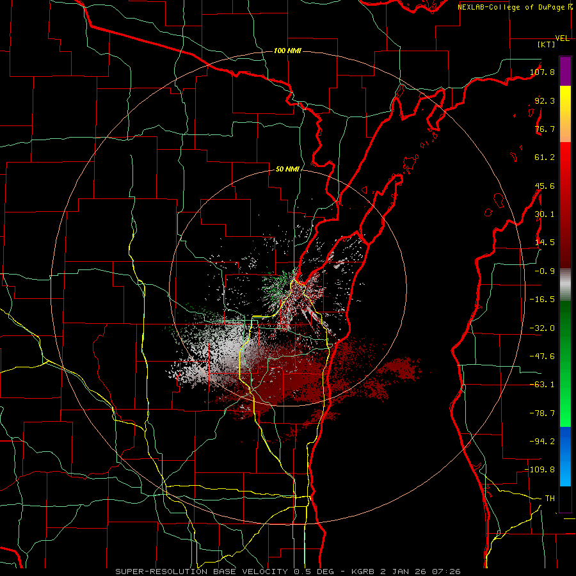Click the TH legend label
This screenshot has height=576, width=576.
click(x=550, y=499)
